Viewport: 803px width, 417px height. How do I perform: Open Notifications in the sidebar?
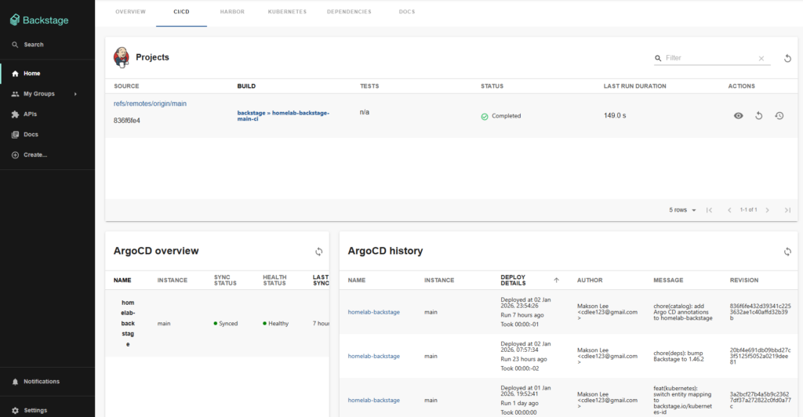click(x=41, y=382)
